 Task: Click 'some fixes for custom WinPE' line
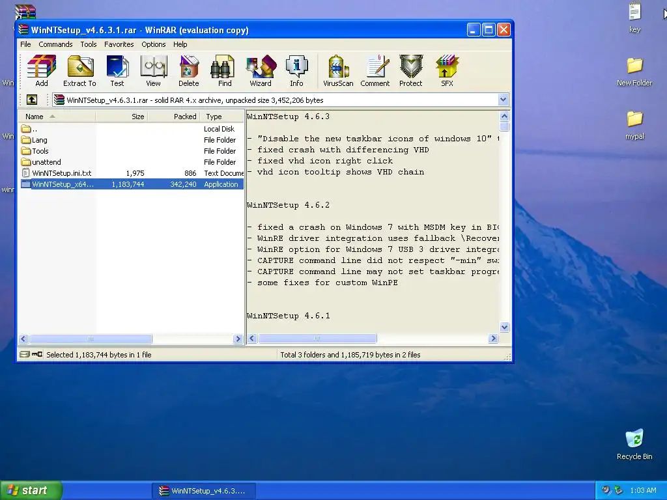coord(328,283)
